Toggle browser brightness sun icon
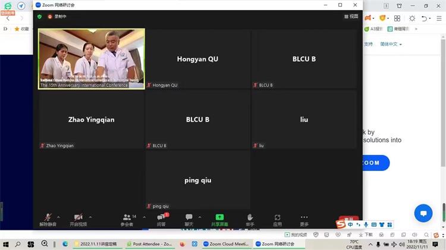This screenshot has height=250, width=446. (412, 18)
